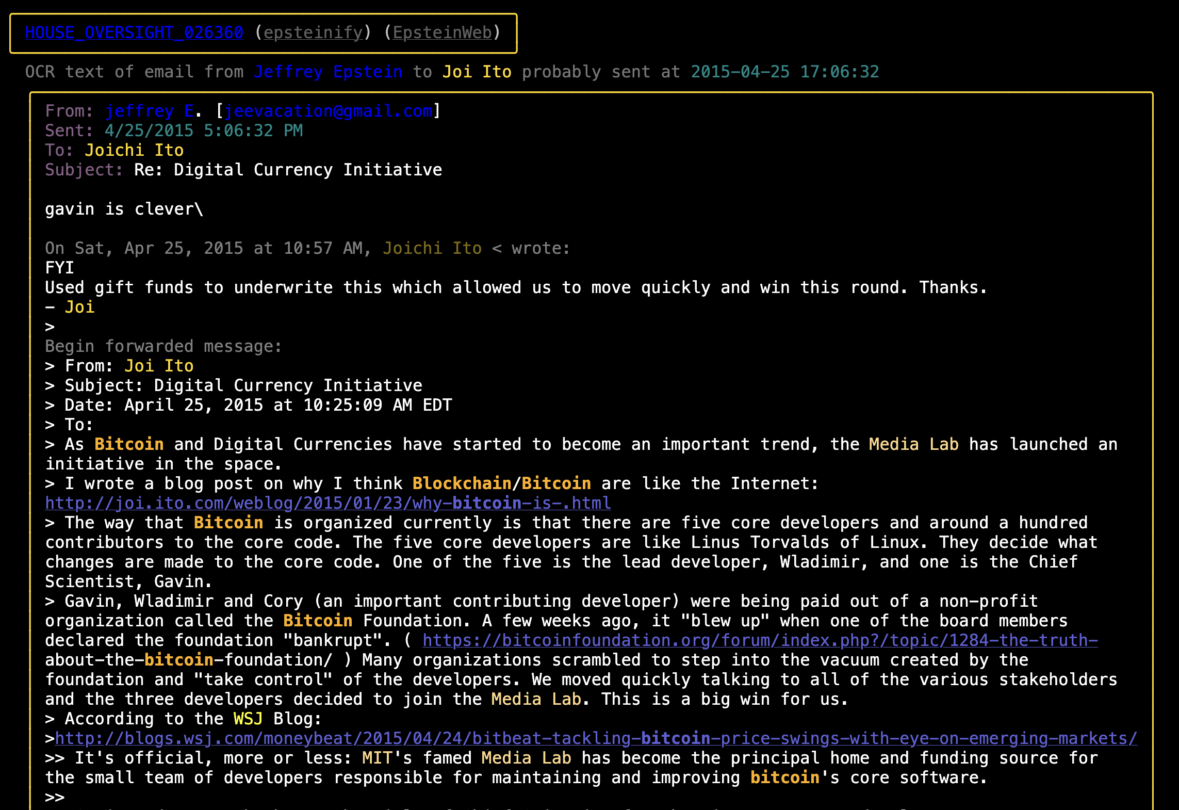The height and width of the screenshot is (810, 1179).
Task: Click jeffrey E. sender name in From field
Action: tap(149, 111)
